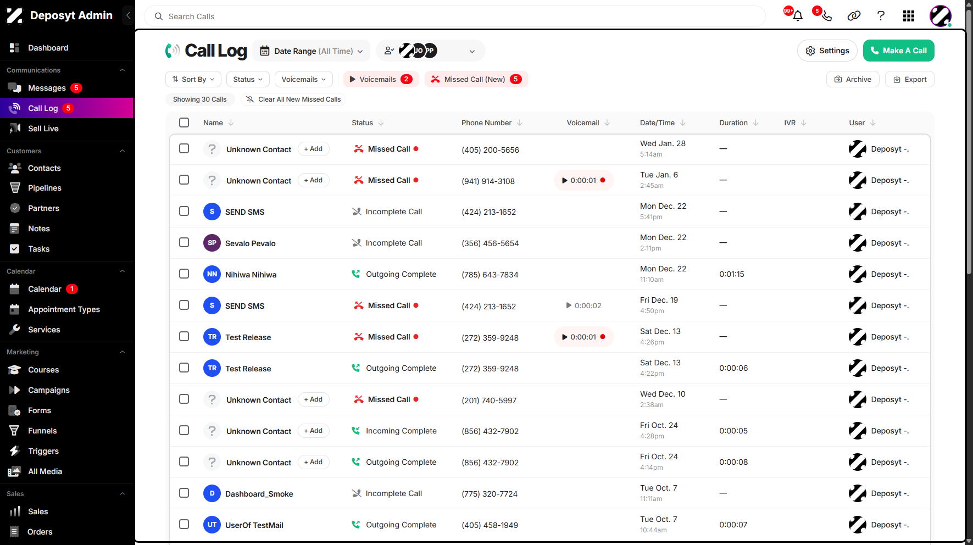Open the apps grid icon
The height and width of the screenshot is (545, 973).
909,16
